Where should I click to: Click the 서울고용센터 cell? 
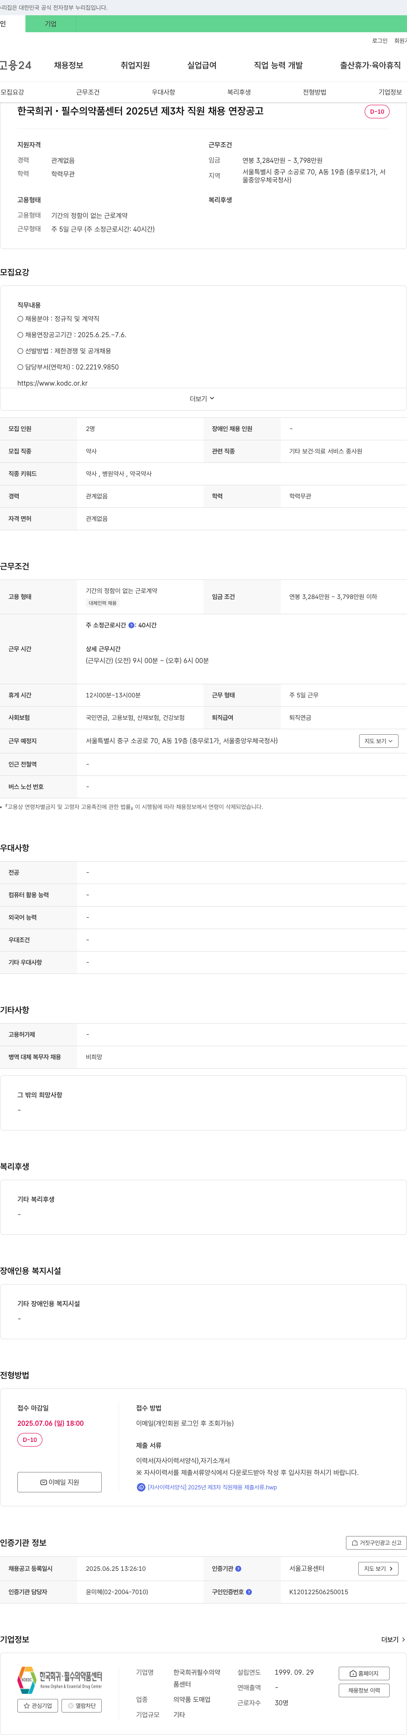tap(307, 1569)
